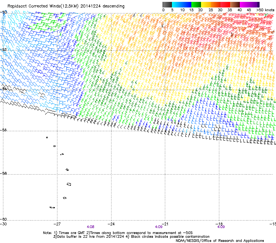Pick the green 15-20 knots legend swatch
This screenshot has width=276, height=243.
196,4
